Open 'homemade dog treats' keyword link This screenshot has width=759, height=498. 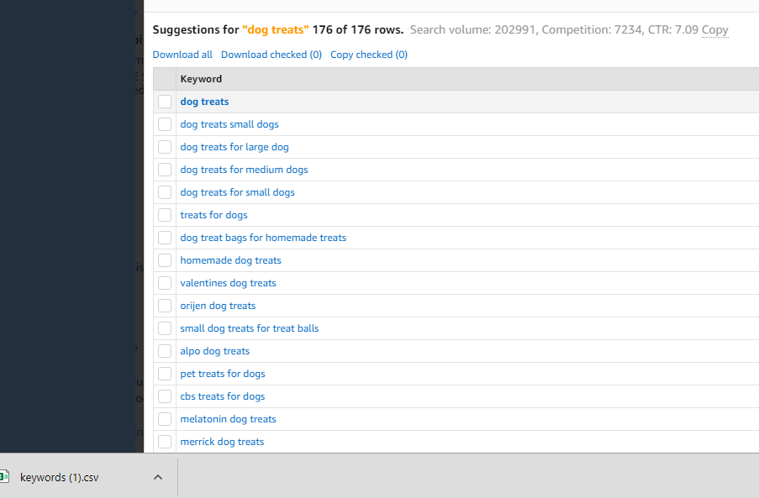pos(230,260)
